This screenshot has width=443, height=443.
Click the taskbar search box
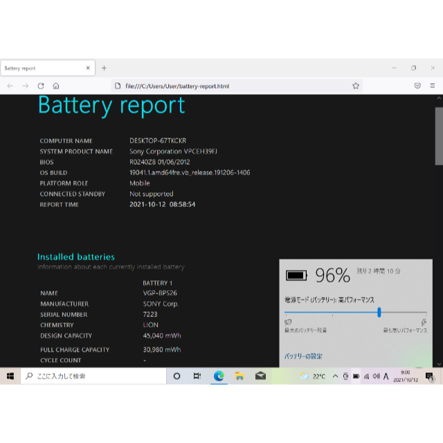(x=93, y=376)
